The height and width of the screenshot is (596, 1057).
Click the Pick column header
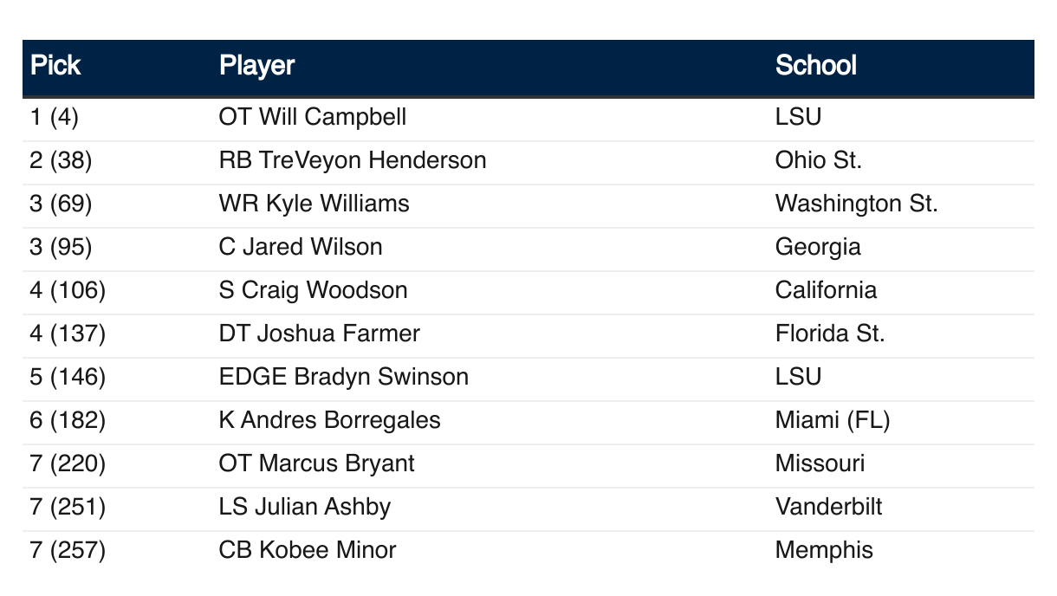coord(55,66)
